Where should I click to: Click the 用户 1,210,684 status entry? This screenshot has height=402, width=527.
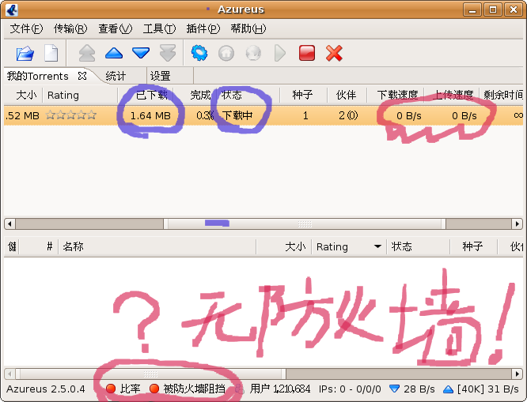click(x=280, y=389)
